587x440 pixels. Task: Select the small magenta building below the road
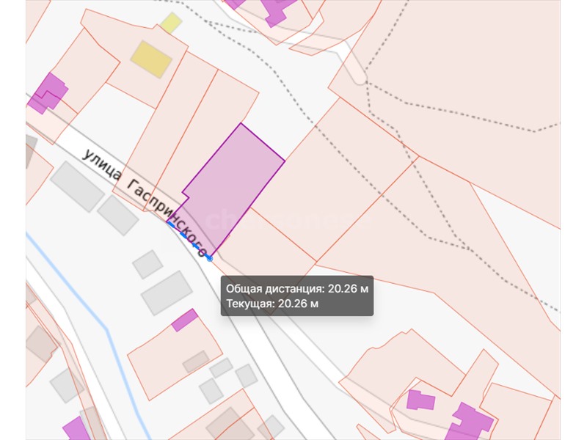click(184, 320)
